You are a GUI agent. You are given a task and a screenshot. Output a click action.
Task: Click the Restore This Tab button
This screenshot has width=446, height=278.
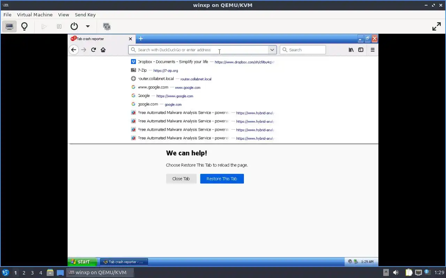click(222, 179)
